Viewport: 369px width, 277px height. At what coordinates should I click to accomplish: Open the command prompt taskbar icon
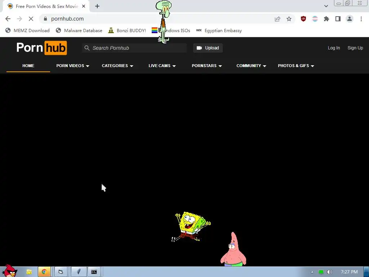click(x=94, y=272)
